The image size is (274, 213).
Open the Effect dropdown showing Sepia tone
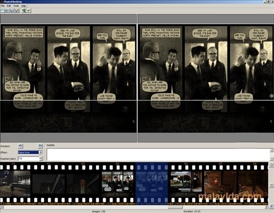(30, 153)
